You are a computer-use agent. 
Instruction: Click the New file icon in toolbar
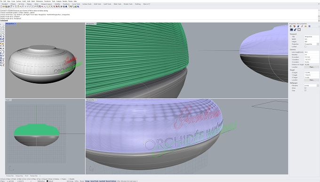[x=1, y=7]
